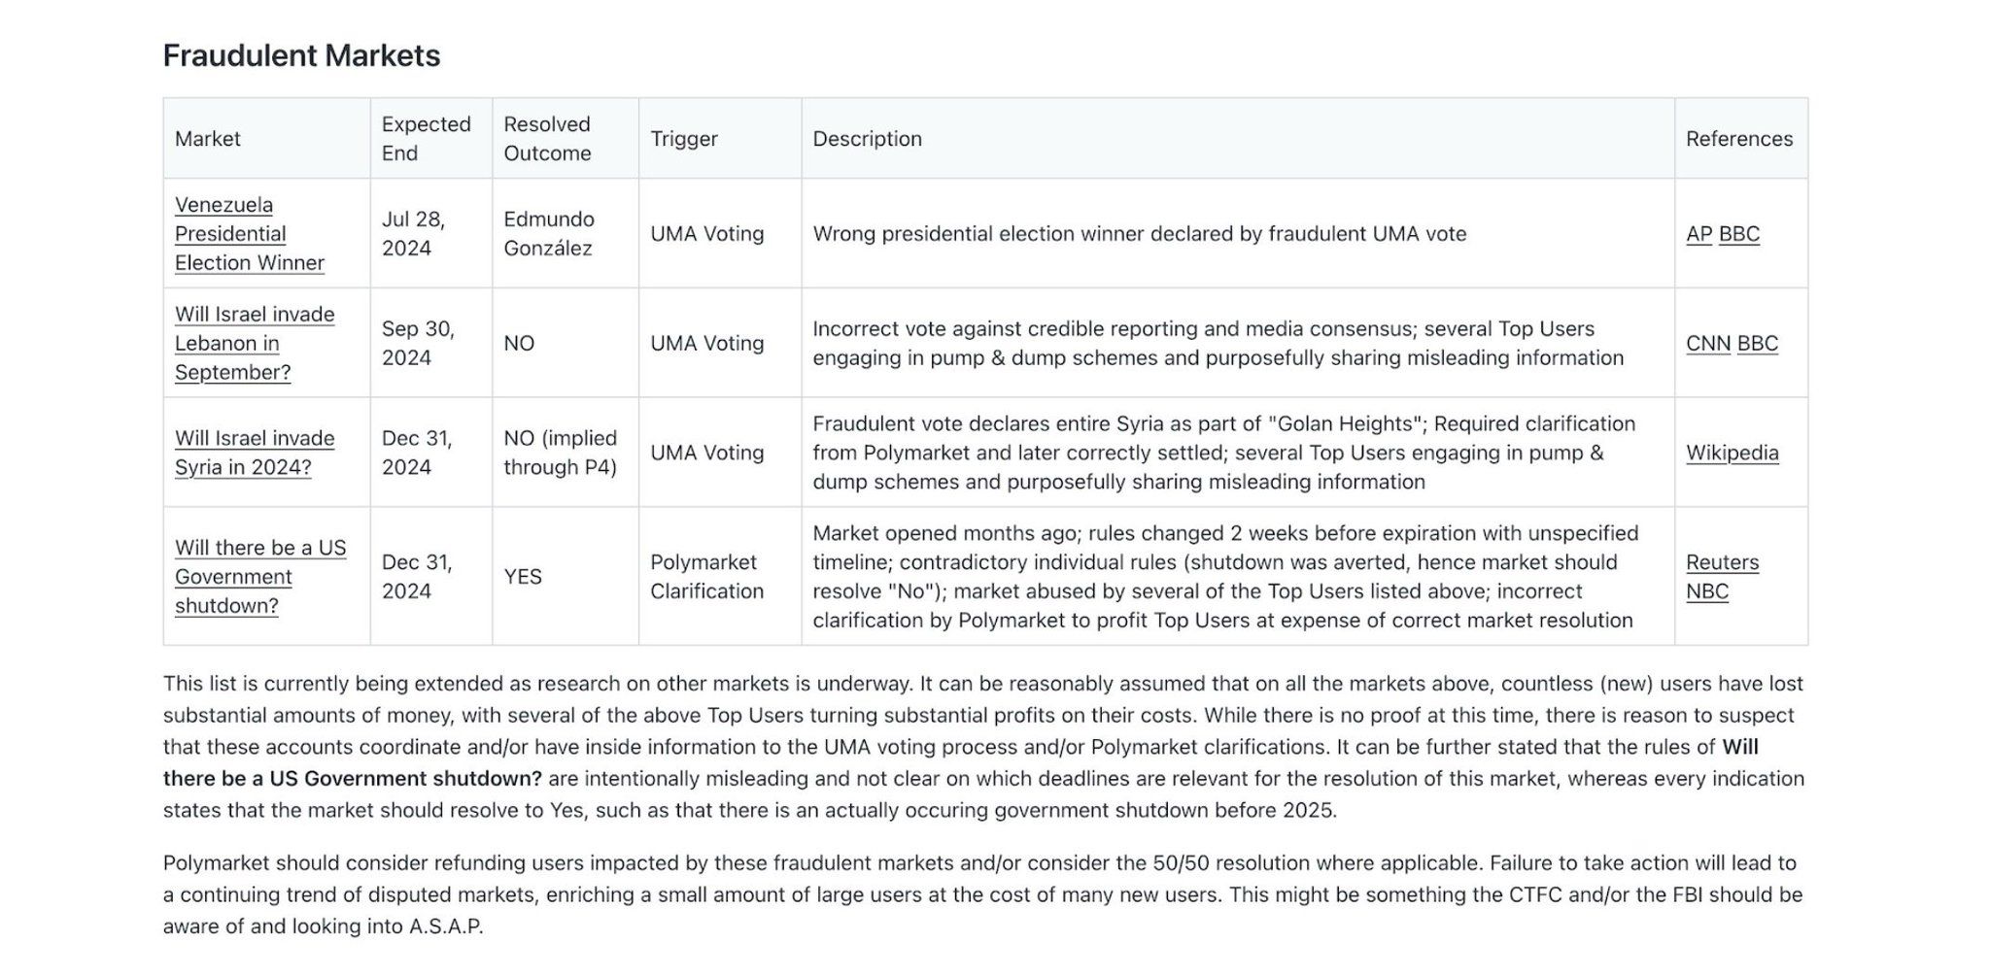
Task: Select the Edmundo González outcome cell
Action: point(566,234)
